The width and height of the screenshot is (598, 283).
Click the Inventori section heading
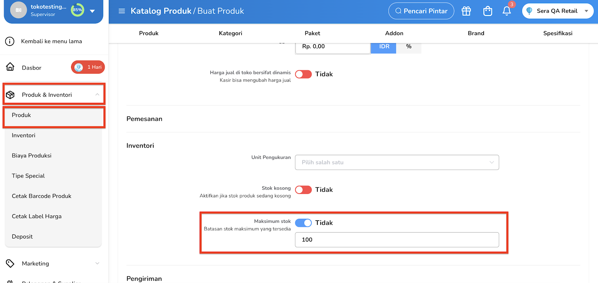[140, 145]
